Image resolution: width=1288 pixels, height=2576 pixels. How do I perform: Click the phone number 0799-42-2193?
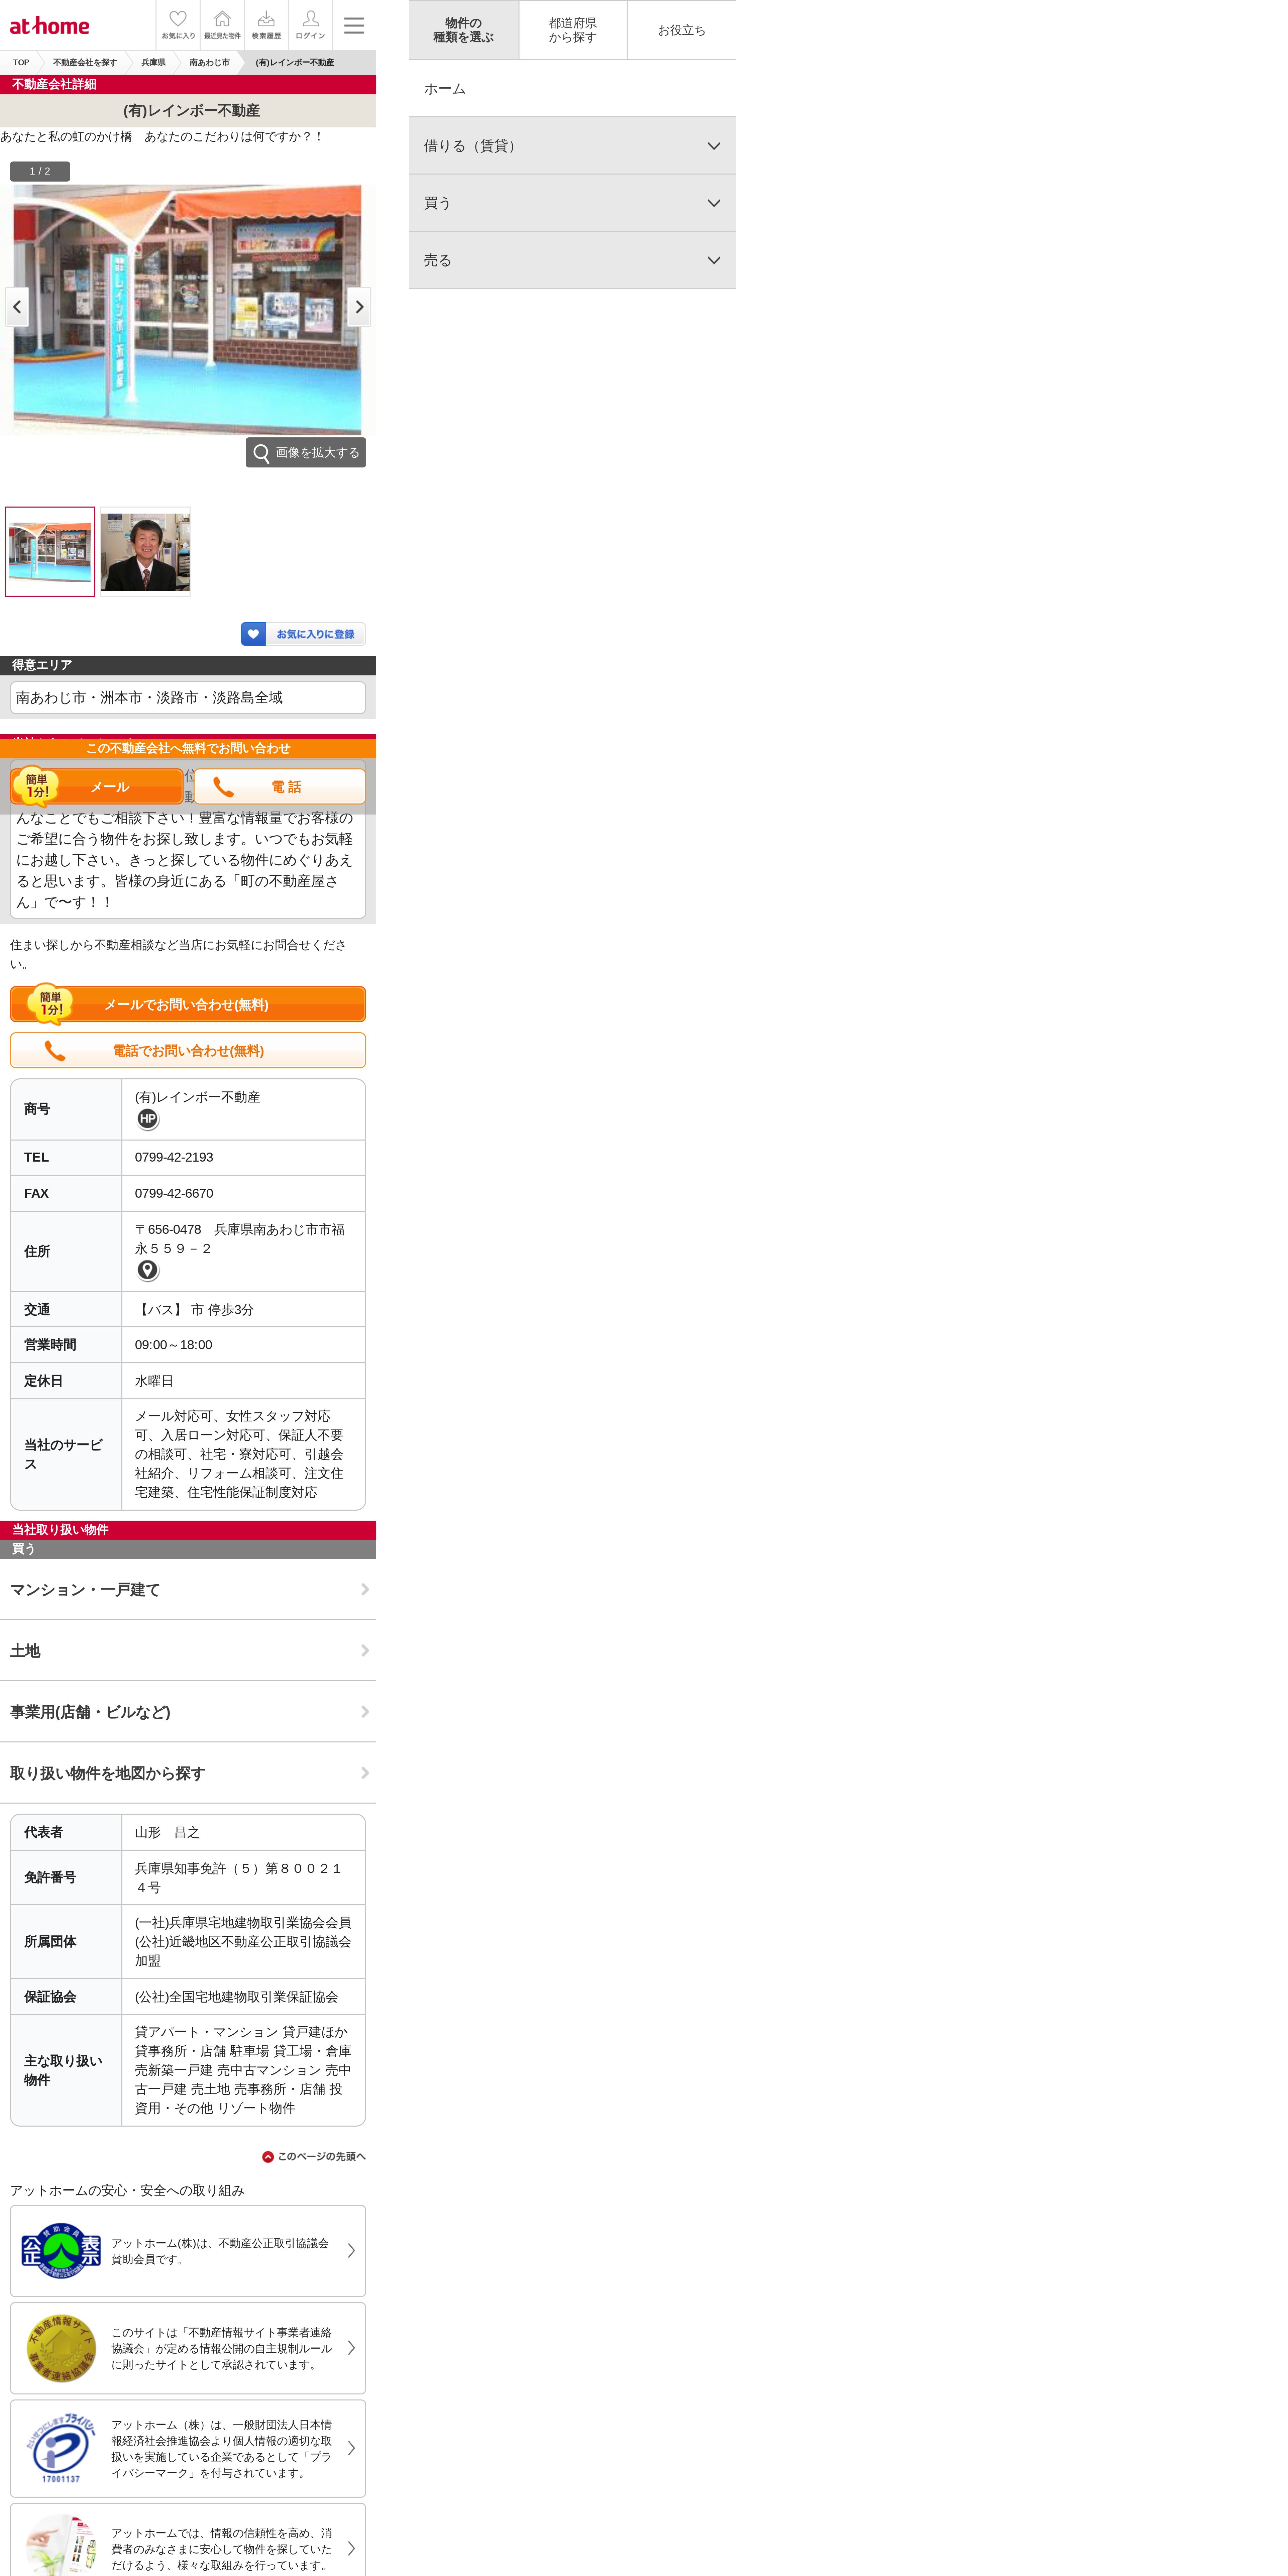[x=174, y=1157]
